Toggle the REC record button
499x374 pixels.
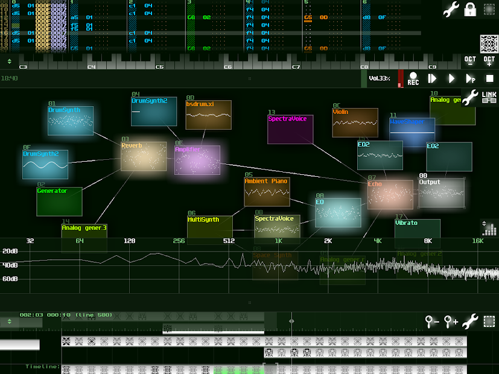click(x=413, y=78)
